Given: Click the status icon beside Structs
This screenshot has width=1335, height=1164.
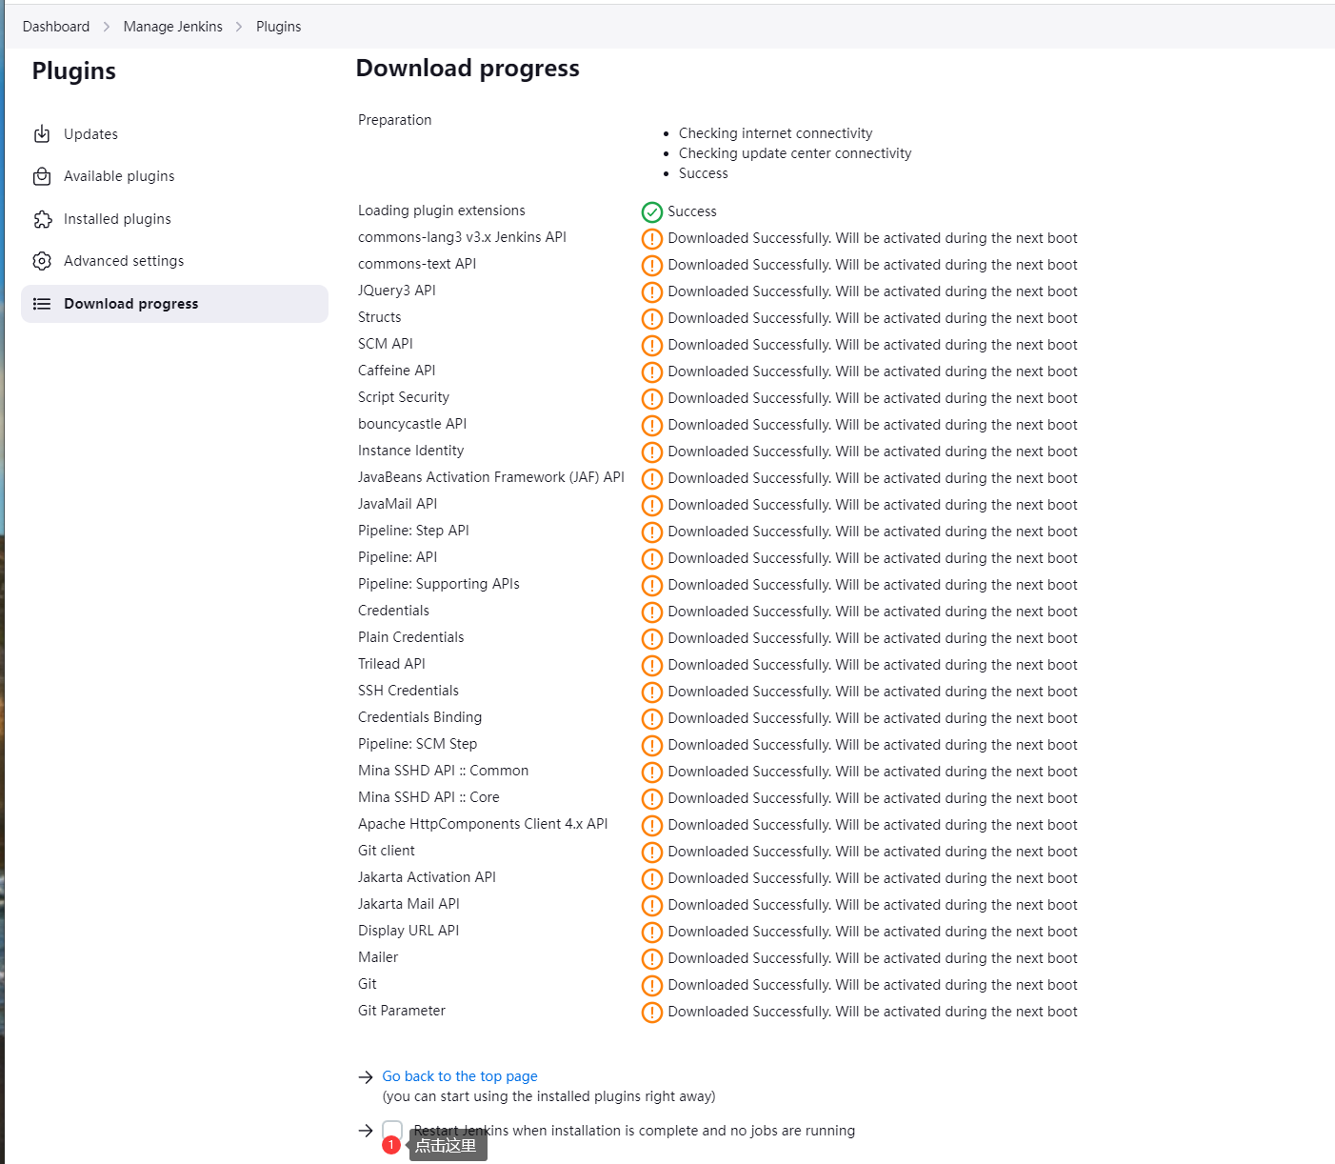Looking at the screenshot, I should tap(652, 318).
